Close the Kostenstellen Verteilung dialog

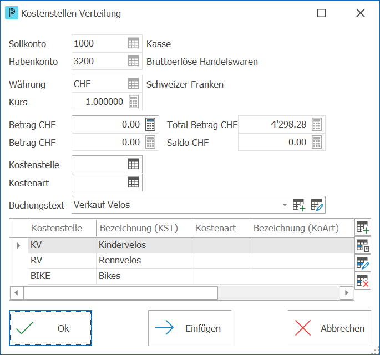point(361,13)
